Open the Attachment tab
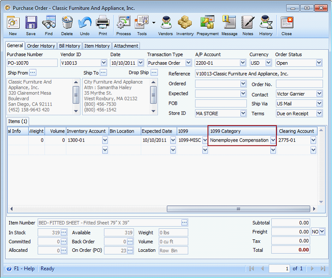The image size is (332, 278). click(126, 46)
